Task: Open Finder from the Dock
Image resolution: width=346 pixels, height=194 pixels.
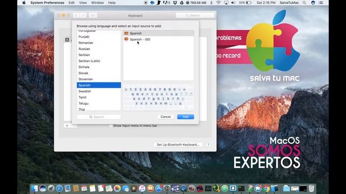Action: [35, 189]
